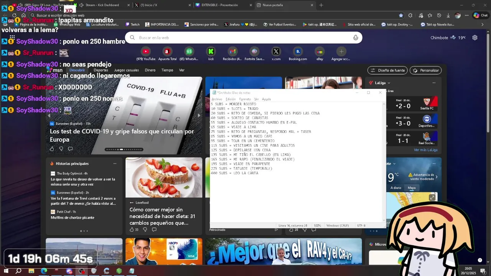
Task: Open the YouTube quick link tile
Action: [146, 54]
